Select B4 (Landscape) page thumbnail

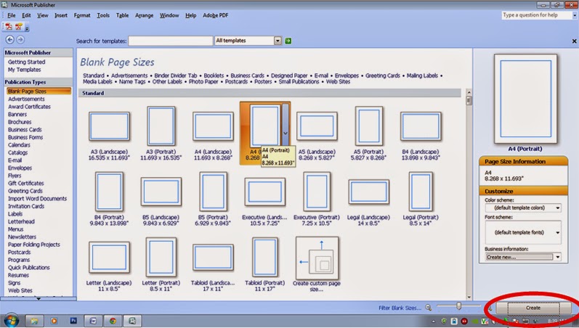pyautogui.click(x=421, y=126)
